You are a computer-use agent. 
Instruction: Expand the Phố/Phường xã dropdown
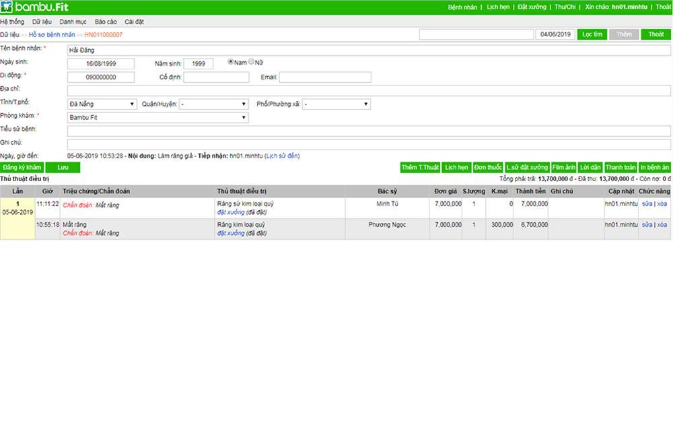click(336, 104)
